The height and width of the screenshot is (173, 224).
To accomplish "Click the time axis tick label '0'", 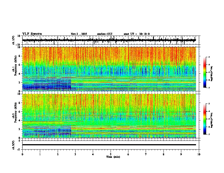I will (22, 154).
